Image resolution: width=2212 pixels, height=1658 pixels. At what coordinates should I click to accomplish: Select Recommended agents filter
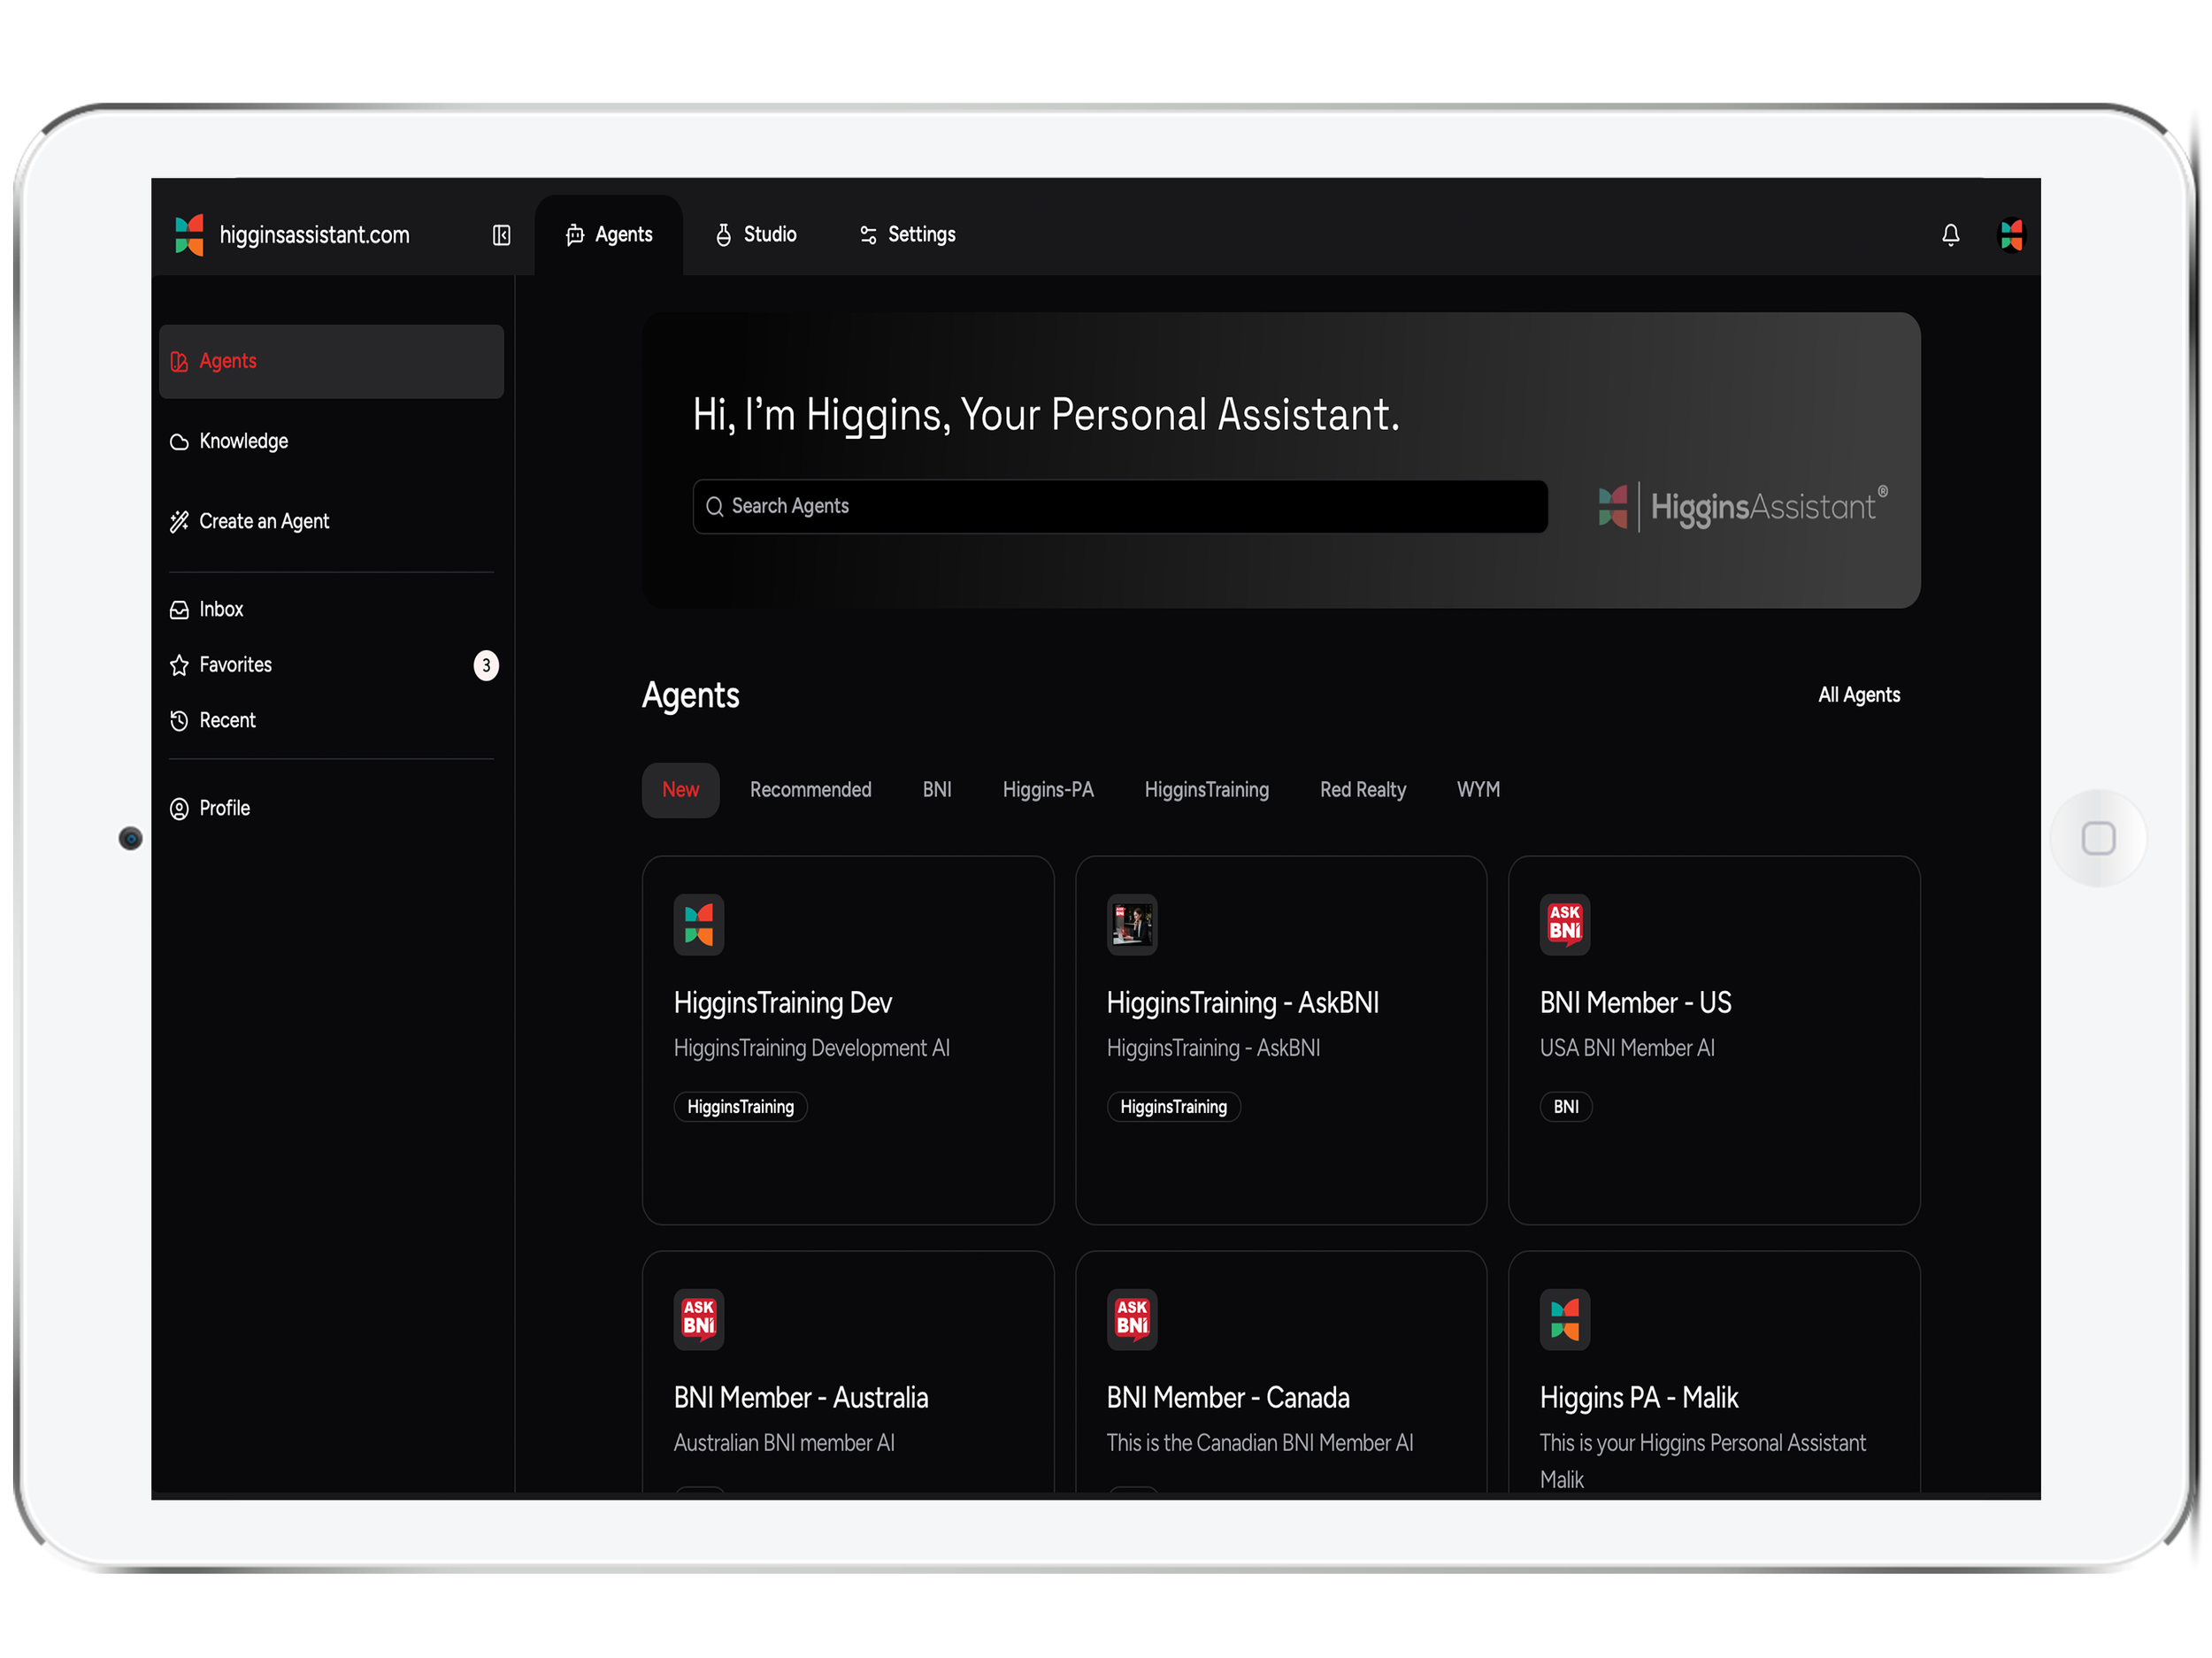coord(810,790)
